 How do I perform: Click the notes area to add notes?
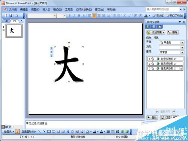pyautogui.click(x=83, y=124)
